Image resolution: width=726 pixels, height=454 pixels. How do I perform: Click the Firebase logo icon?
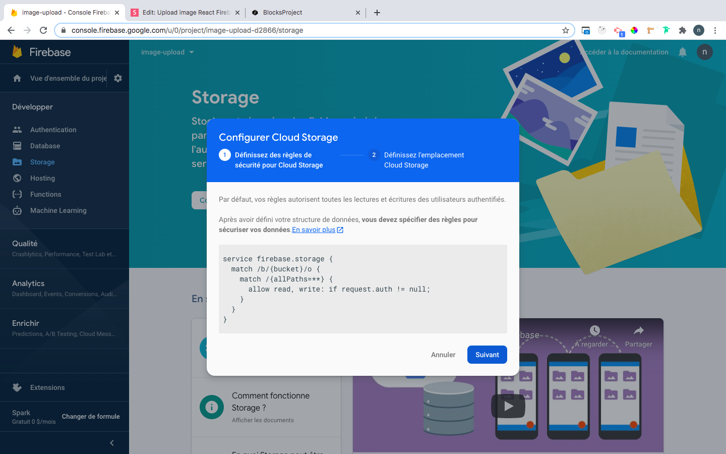click(x=17, y=51)
